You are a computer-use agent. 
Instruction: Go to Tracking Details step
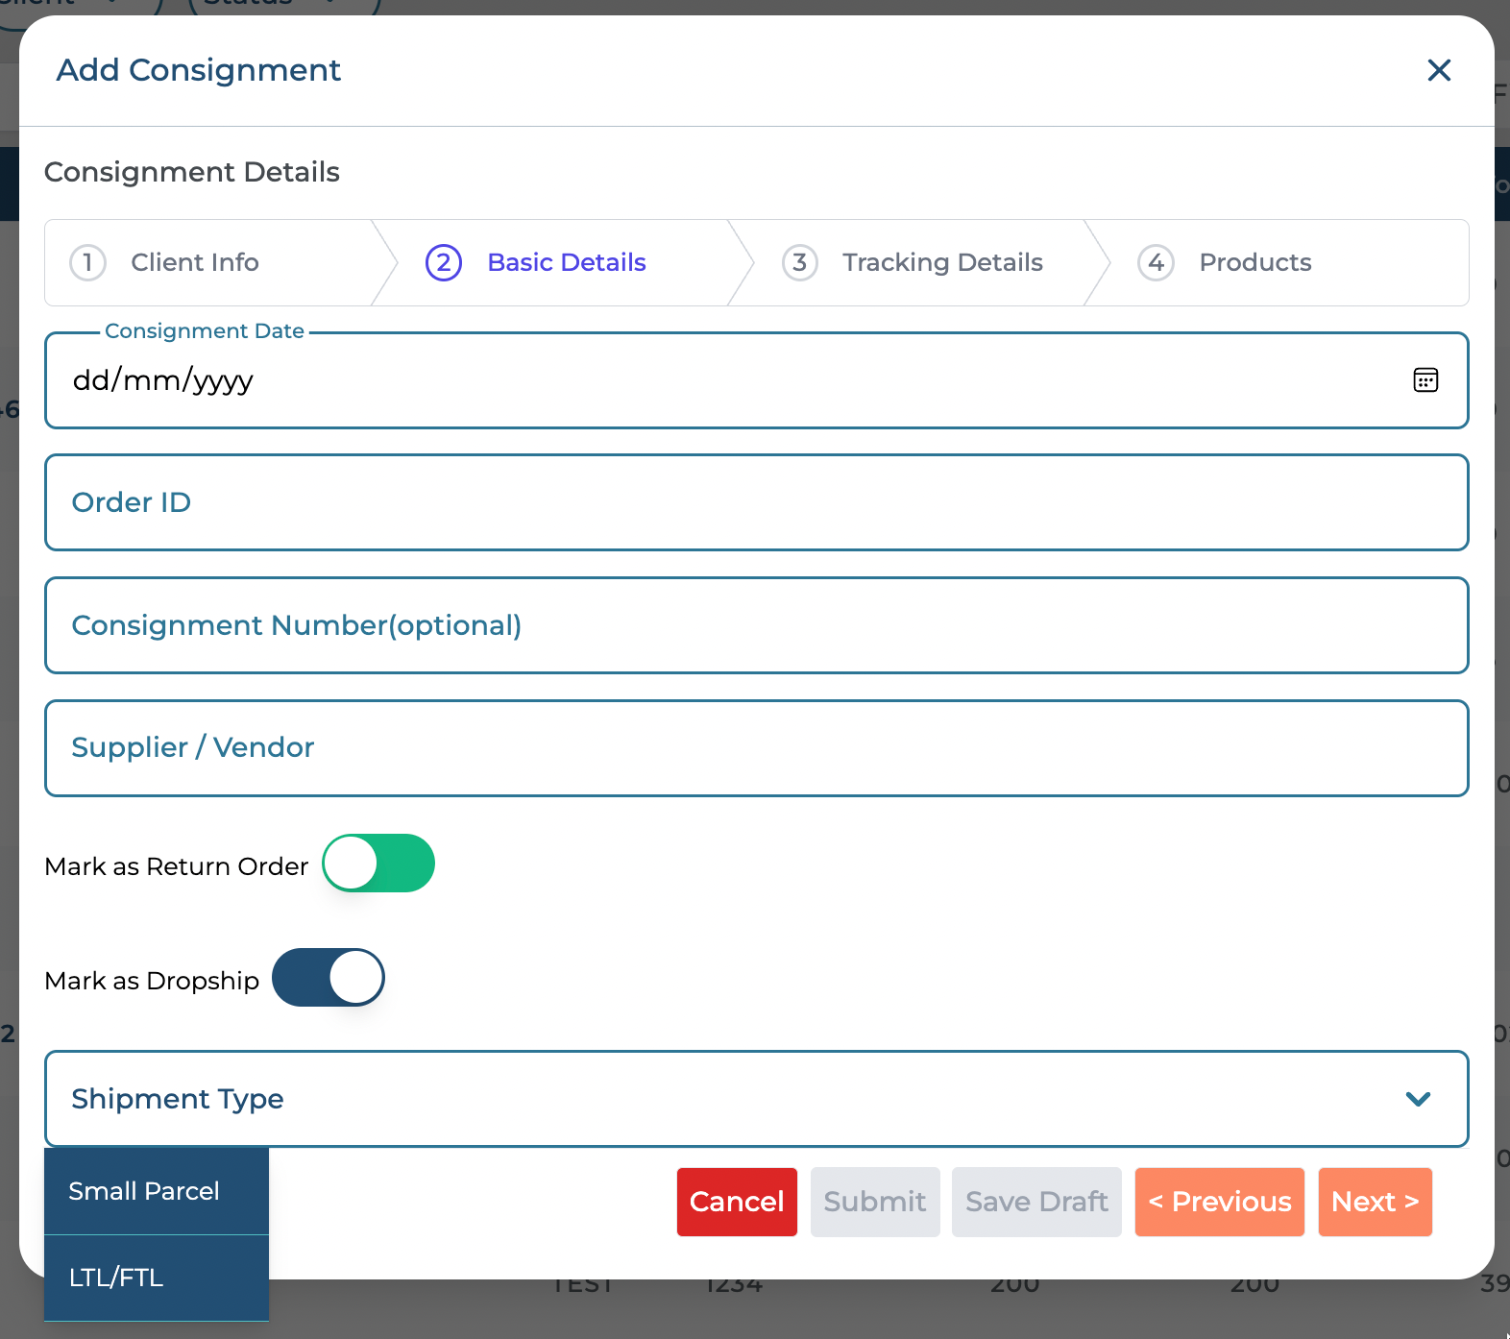coord(941,262)
